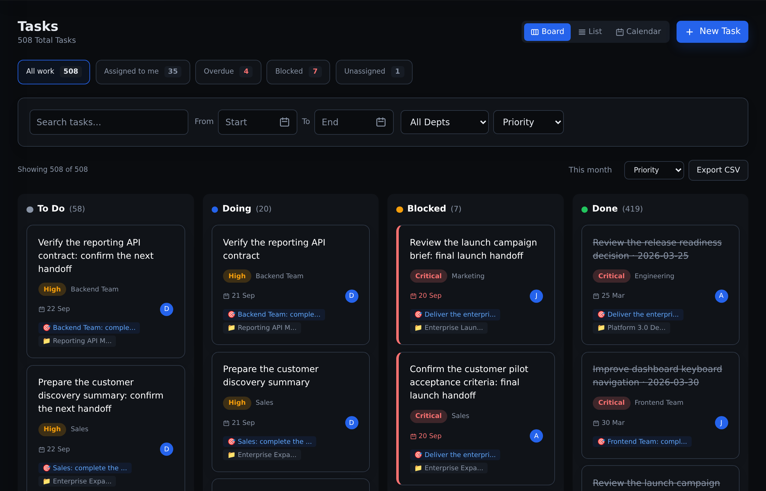Open To Do card Prepare the customer discovery summary: confirm
Image resolution: width=766 pixels, height=491 pixels.
click(106, 428)
